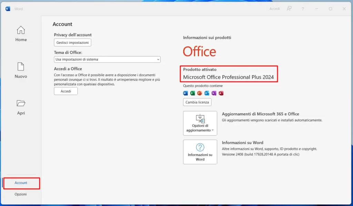Switch to the Account section
353x206 pixels.
tap(21, 183)
